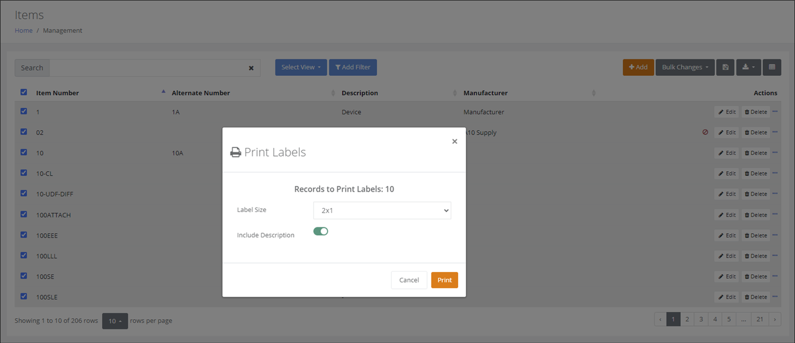The image size is (795, 343).
Task: Click the grid columns icon button
Action: tap(772, 67)
